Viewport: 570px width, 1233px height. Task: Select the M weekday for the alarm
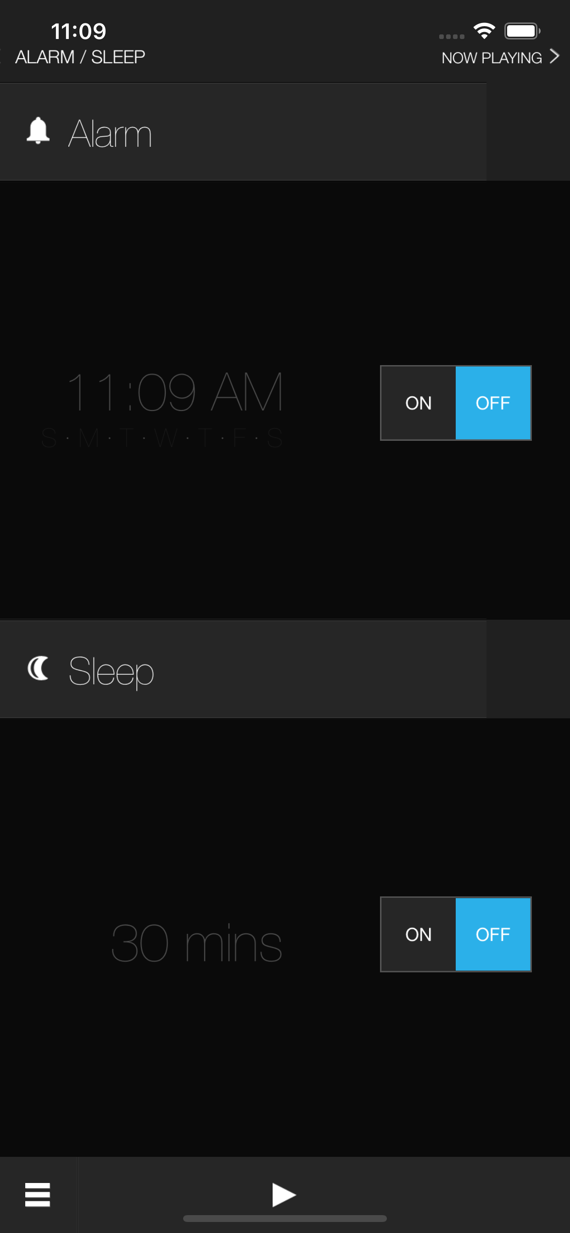click(x=89, y=438)
